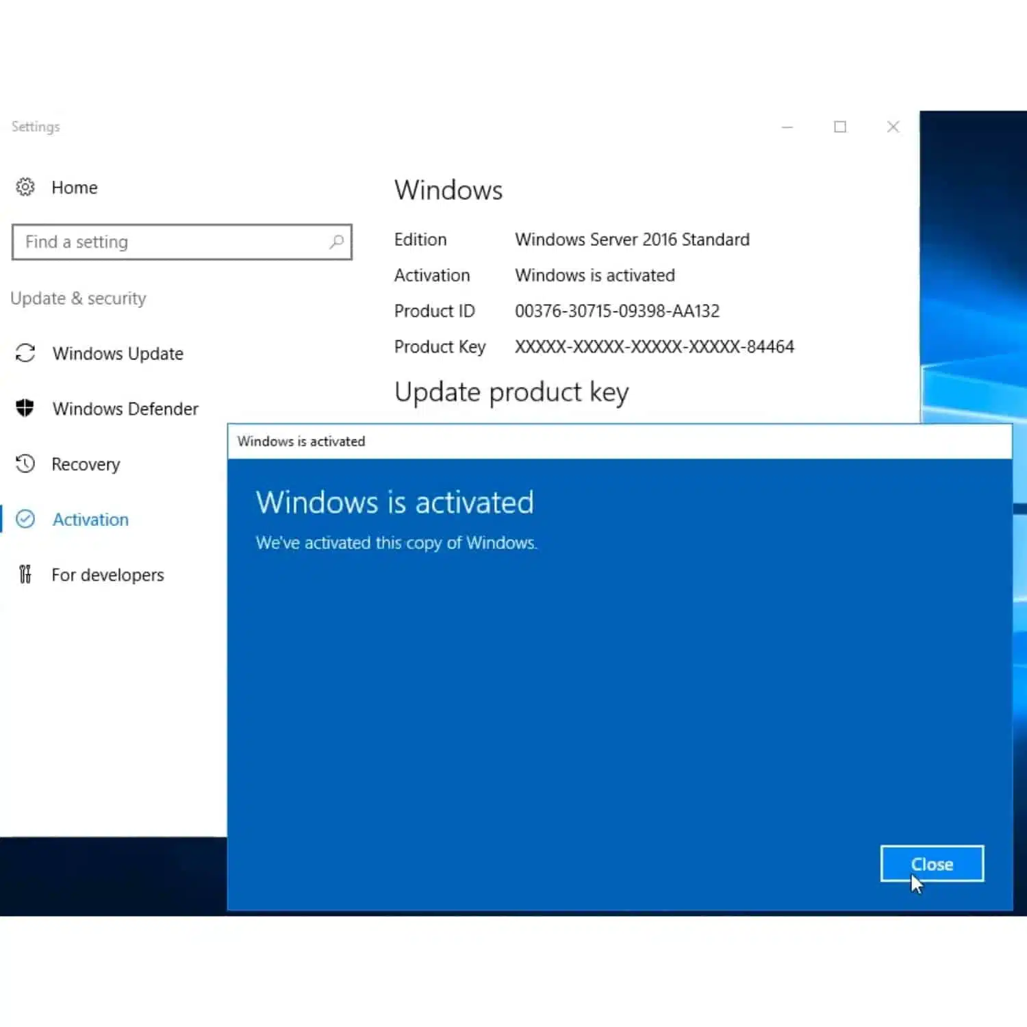Screen dimensions: 1027x1027
Task: Click the For developers tools icon
Action: click(25, 574)
